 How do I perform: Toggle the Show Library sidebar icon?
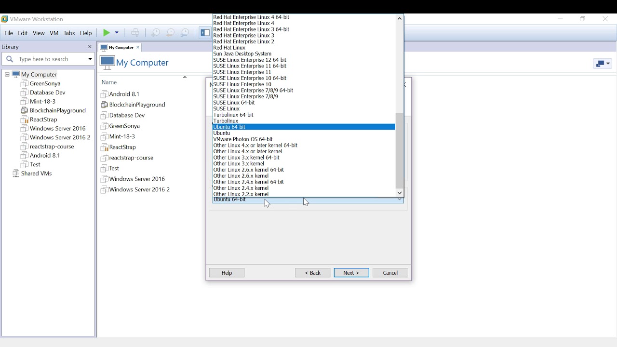[x=205, y=33]
